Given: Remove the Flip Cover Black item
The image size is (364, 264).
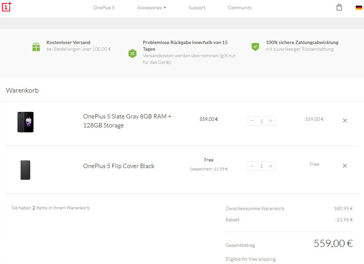Looking at the screenshot, I should 345,166.
